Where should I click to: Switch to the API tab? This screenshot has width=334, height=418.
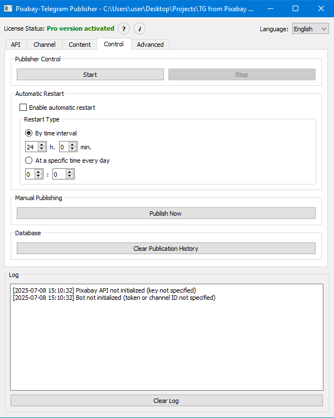[16, 45]
